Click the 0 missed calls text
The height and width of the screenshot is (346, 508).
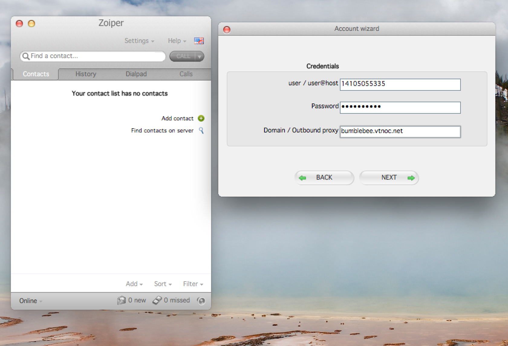(x=177, y=300)
